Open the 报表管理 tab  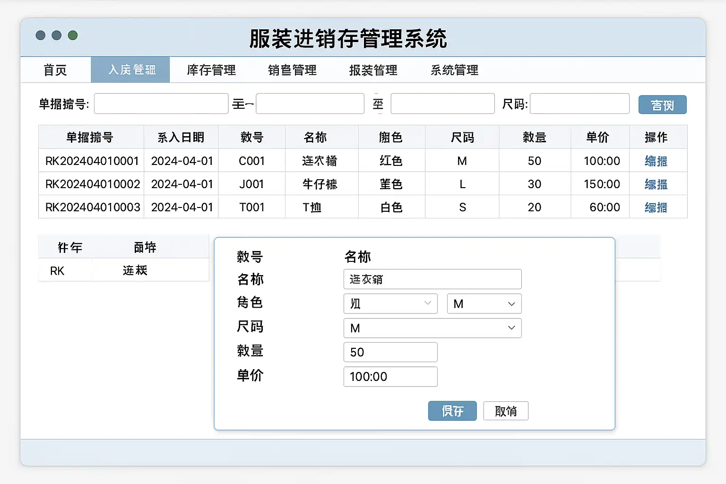click(x=373, y=70)
